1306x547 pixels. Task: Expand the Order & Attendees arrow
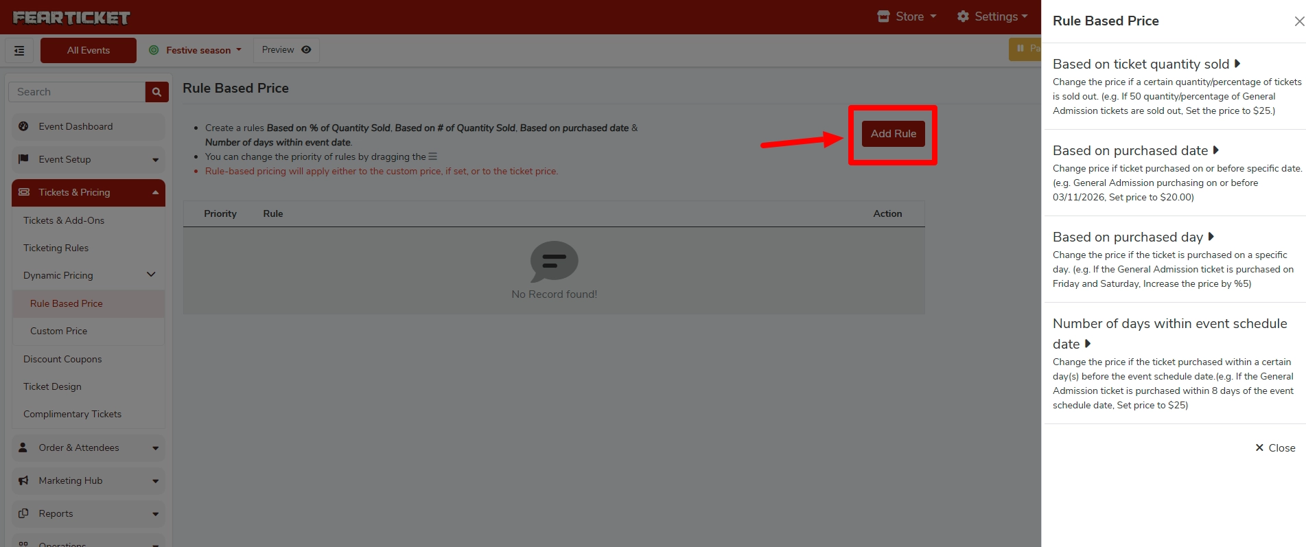tap(156, 448)
